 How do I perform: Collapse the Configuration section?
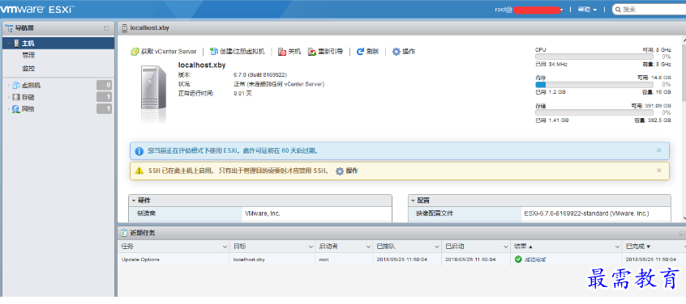(413, 201)
